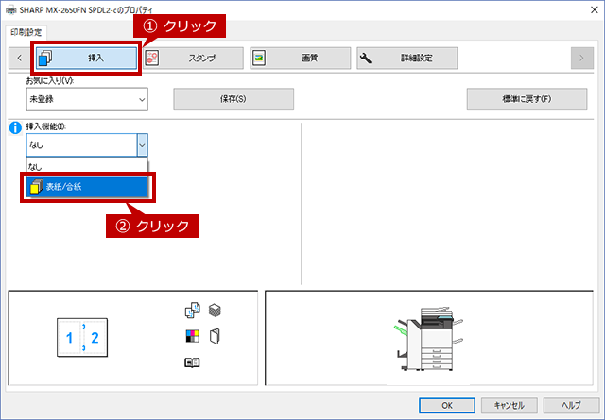The height and width of the screenshot is (420, 605).
Task: Click the 2-up page layout preview thumbnail
Action: tap(82, 338)
